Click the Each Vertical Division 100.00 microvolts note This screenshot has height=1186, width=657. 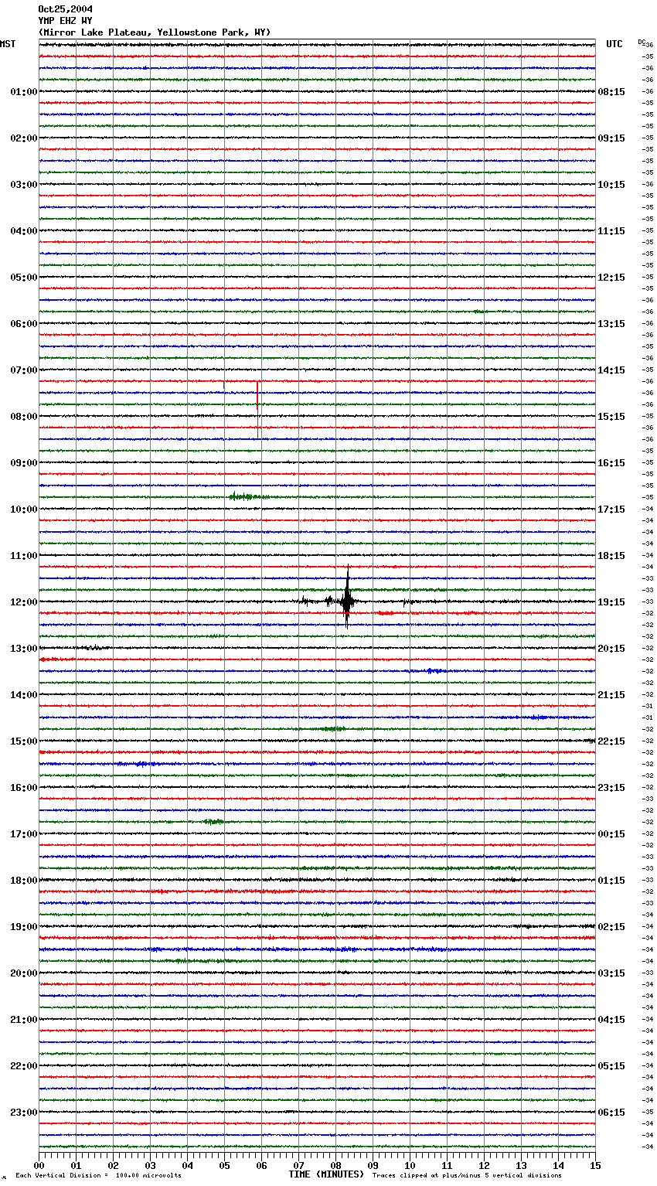click(x=98, y=1176)
